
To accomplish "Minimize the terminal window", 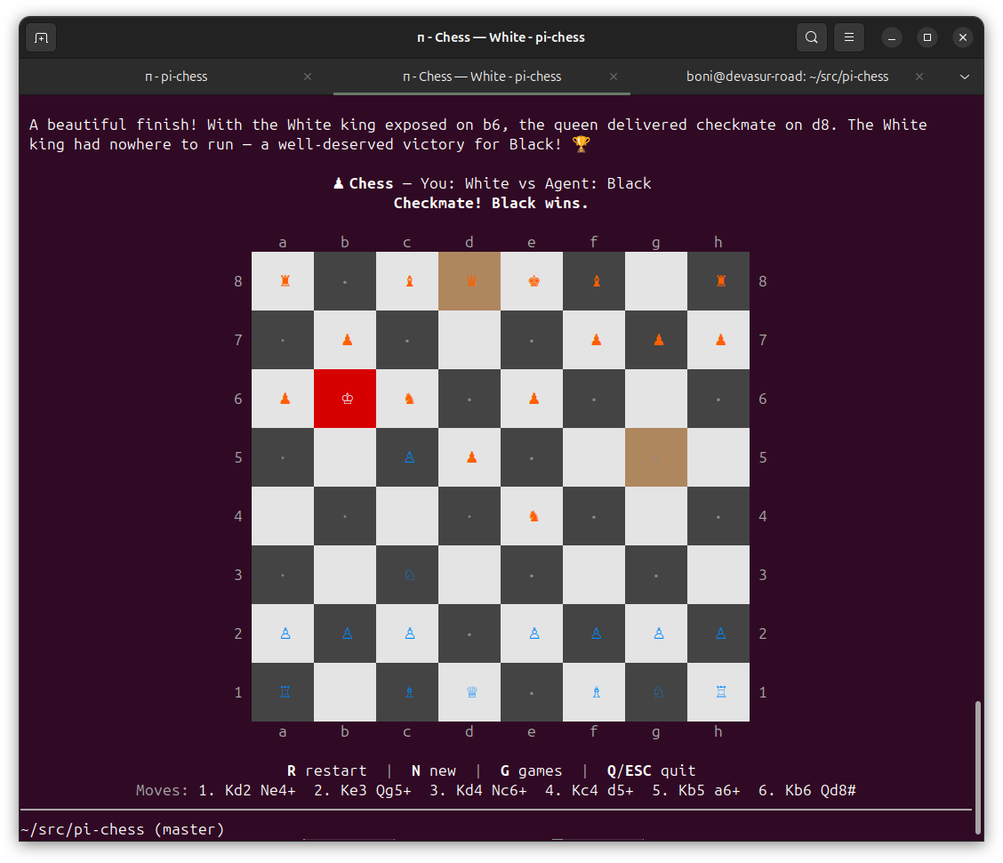I will pos(892,37).
